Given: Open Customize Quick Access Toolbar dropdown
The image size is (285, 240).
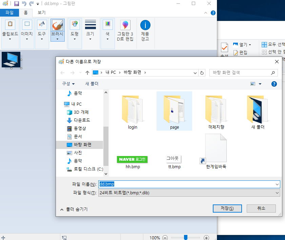Looking at the screenshot, I should click(x=38, y=4).
